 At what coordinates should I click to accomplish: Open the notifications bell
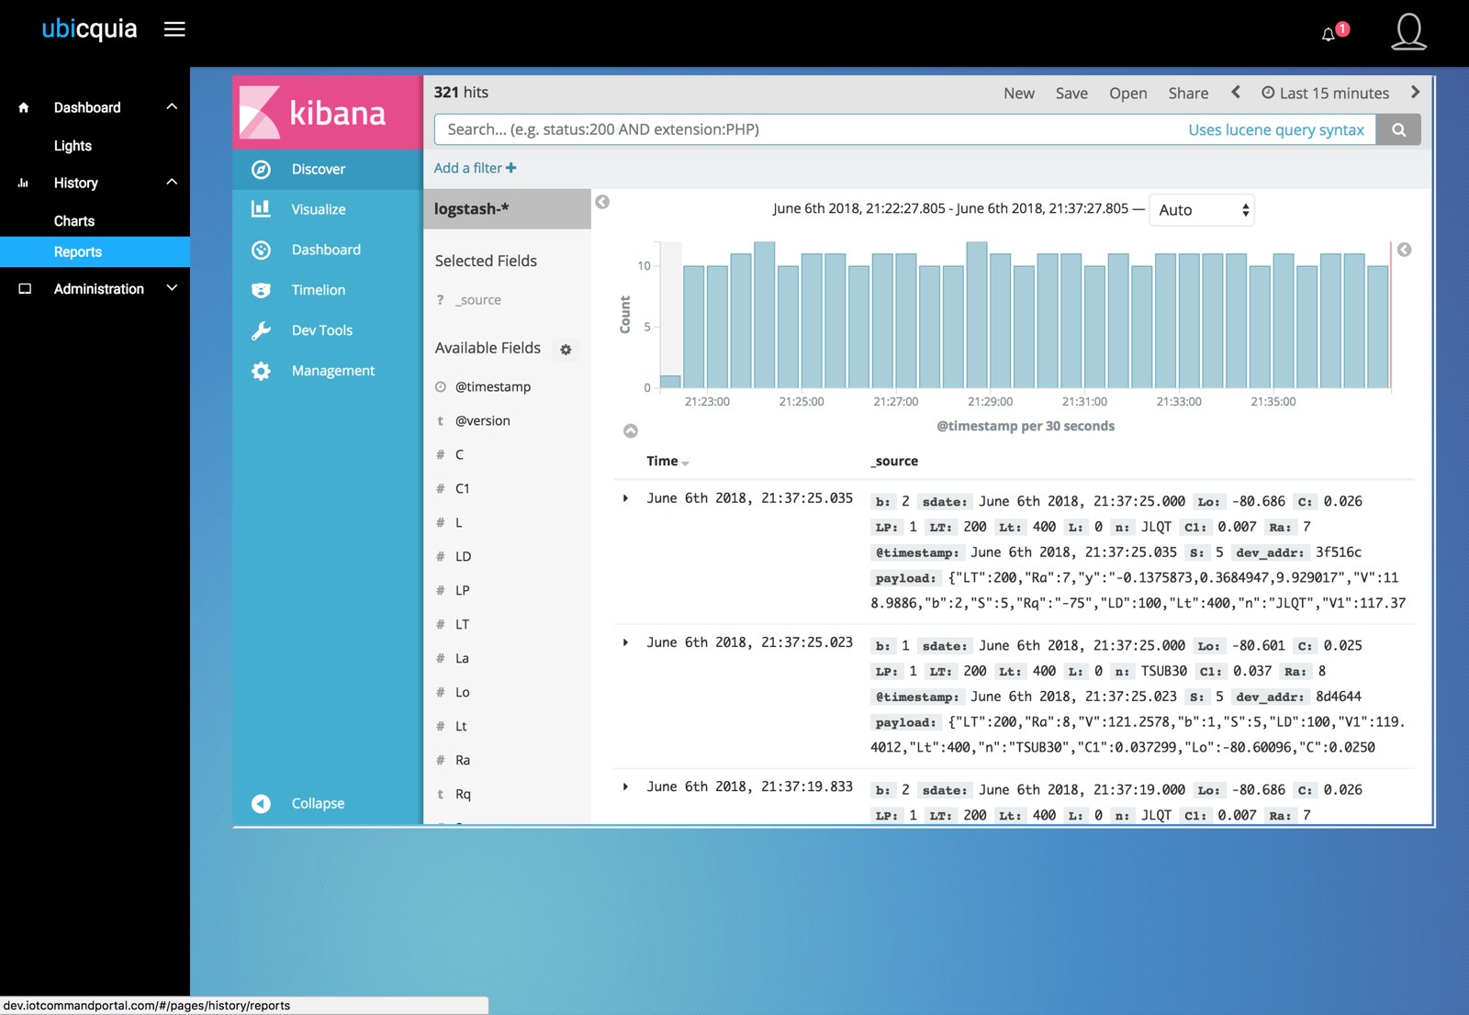pyautogui.click(x=1328, y=35)
